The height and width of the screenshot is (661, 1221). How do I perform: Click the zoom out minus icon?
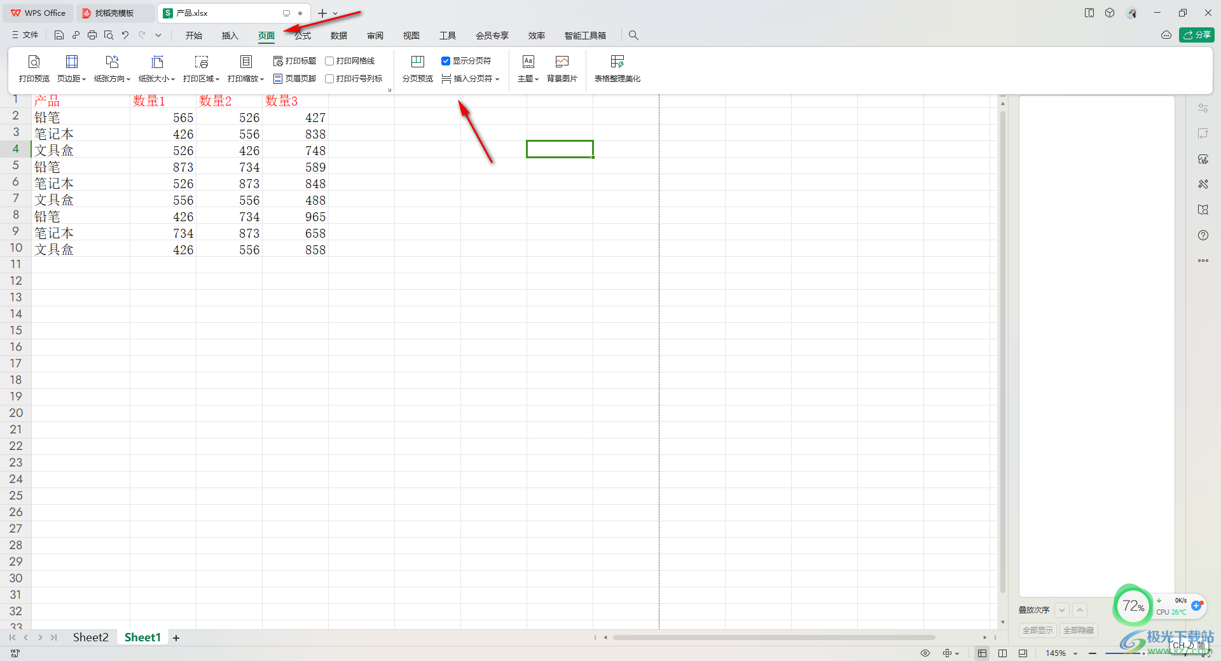[1093, 653]
